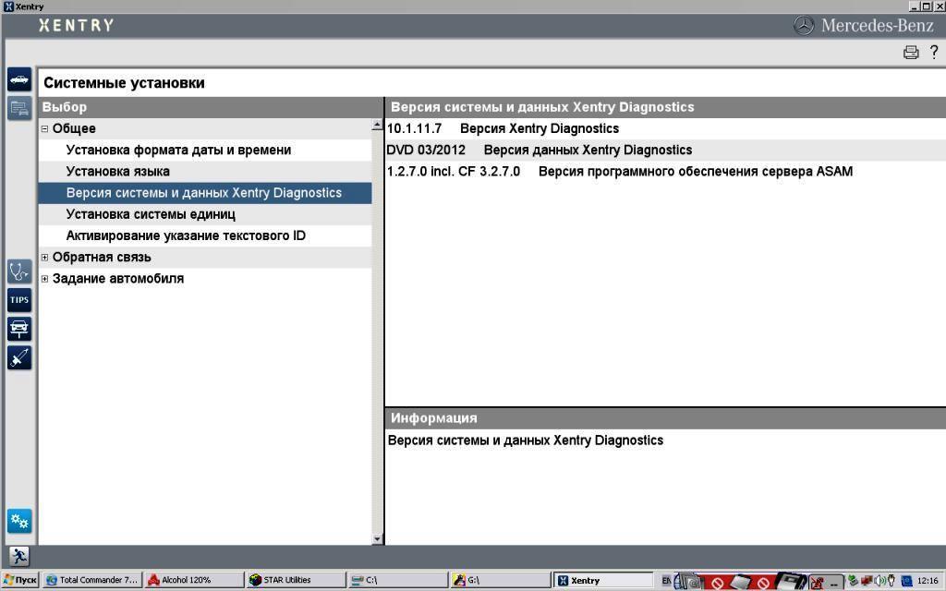The width and height of the screenshot is (946, 591).
Task: Click the EN language indicator in tray
Action: pos(666,581)
